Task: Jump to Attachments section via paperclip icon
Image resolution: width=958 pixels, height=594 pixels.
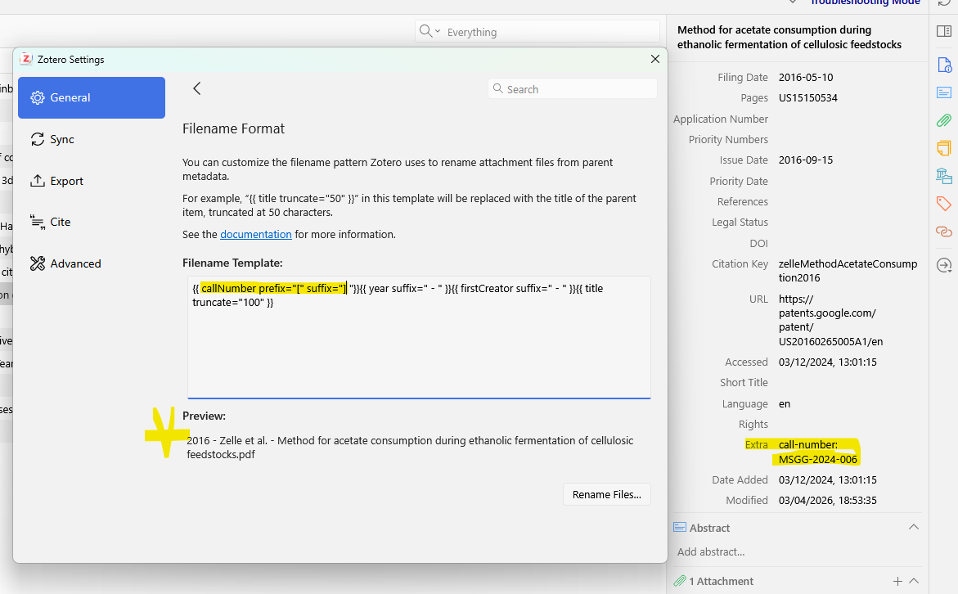Action: 944,120
